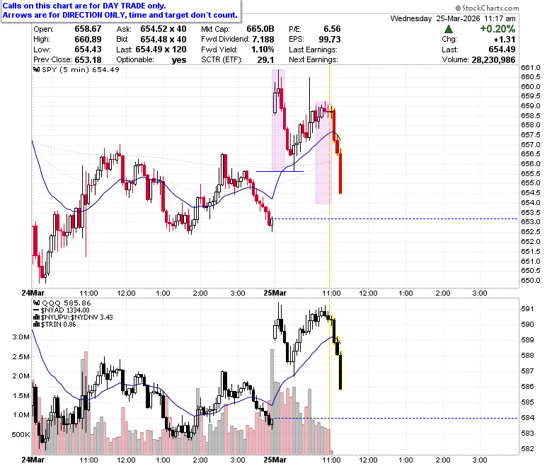552x466 pixels.
Task: Click the first pink highlighted opening range box
Action: (x=278, y=120)
